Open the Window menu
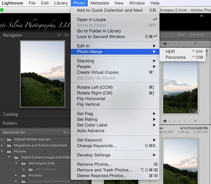211x184 pixels. click(137, 3)
